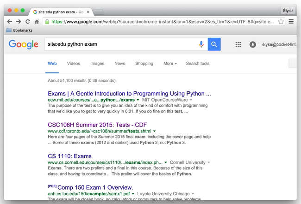Click the Cornell University label
This screenshot has height=204, width=301.
[188, 162]
